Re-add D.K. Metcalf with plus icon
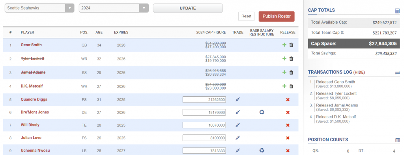 [284, 86]
